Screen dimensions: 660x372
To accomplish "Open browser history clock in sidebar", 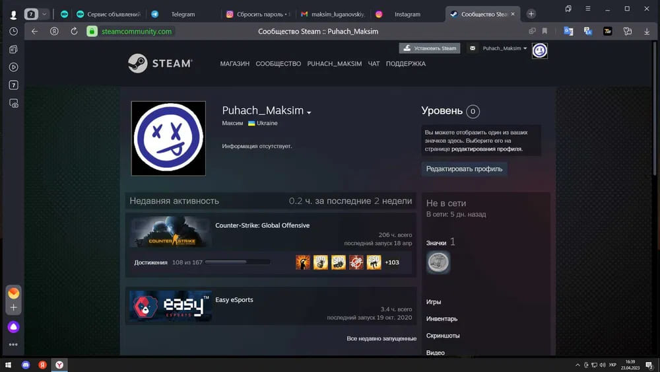I will pyautogui.click(x=13, y=32).
